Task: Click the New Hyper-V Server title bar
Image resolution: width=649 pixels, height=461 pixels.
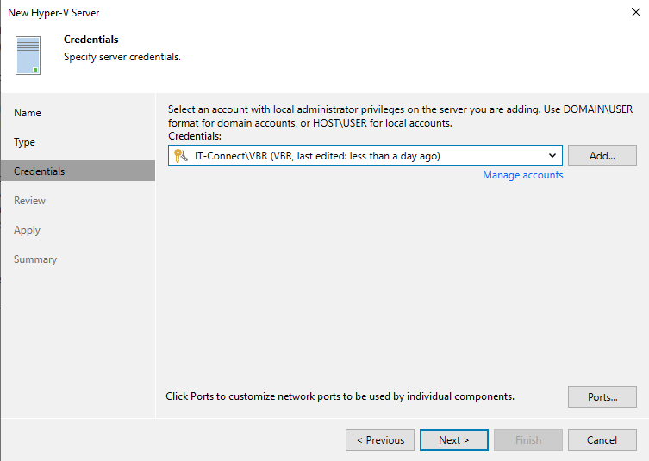Action: click(259, 13)
